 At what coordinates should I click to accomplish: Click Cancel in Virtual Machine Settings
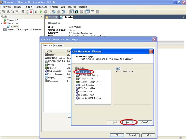click(x=133, y=135)
